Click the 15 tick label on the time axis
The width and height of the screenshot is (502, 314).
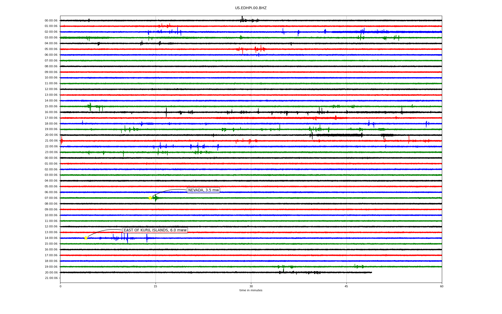pyautogui.click(x=156, y=286)
